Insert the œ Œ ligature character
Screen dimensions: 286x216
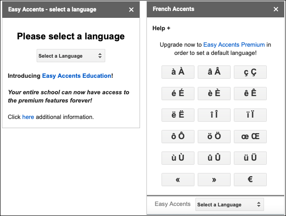click(250, 136)
